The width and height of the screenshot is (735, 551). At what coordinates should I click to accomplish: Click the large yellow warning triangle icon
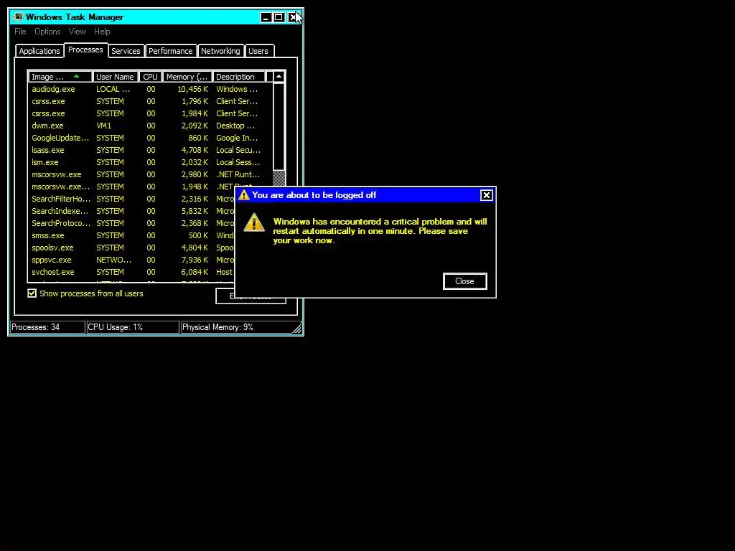[x=254, y=222]
